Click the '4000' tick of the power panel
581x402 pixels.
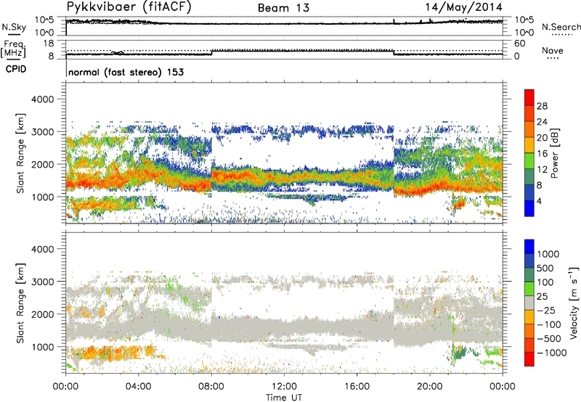(42, 99)
